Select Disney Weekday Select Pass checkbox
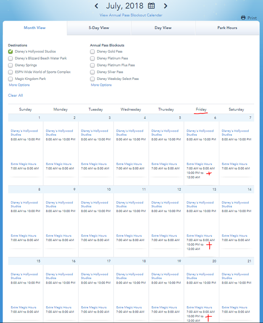This screenshot has height=323, width=263. [x=92, y=79]
